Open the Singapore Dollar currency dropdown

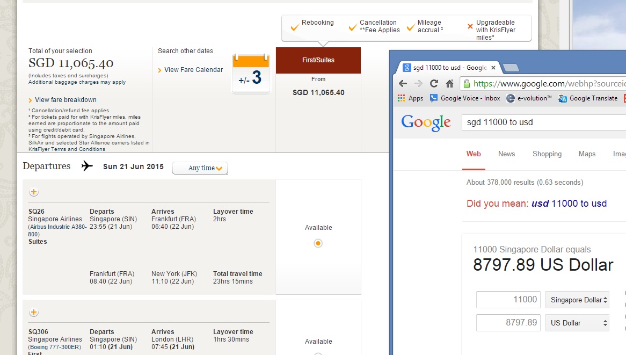pyautogui.click(x=577, y=300)
